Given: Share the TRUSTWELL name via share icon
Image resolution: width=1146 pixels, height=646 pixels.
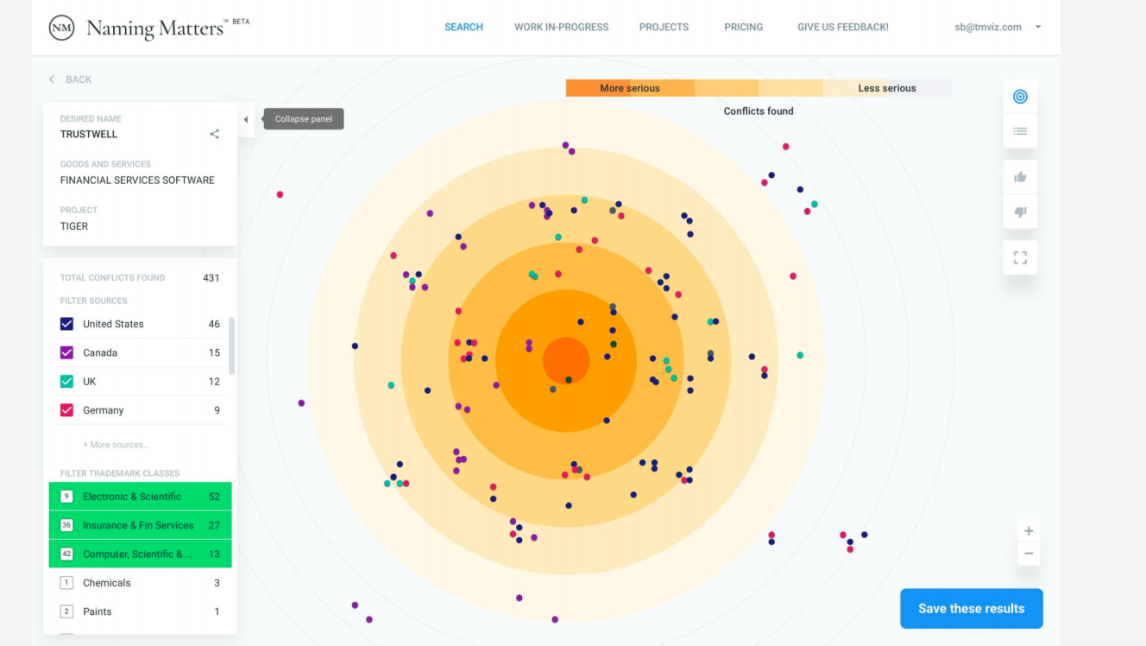Looking at the screenshot, I should [x=215, y=134].
